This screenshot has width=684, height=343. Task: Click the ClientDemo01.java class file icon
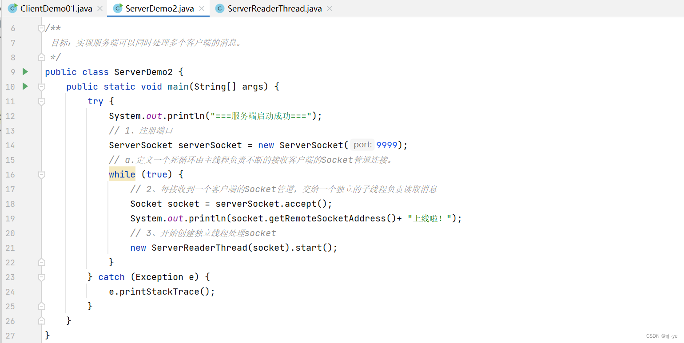click(13, 8)
